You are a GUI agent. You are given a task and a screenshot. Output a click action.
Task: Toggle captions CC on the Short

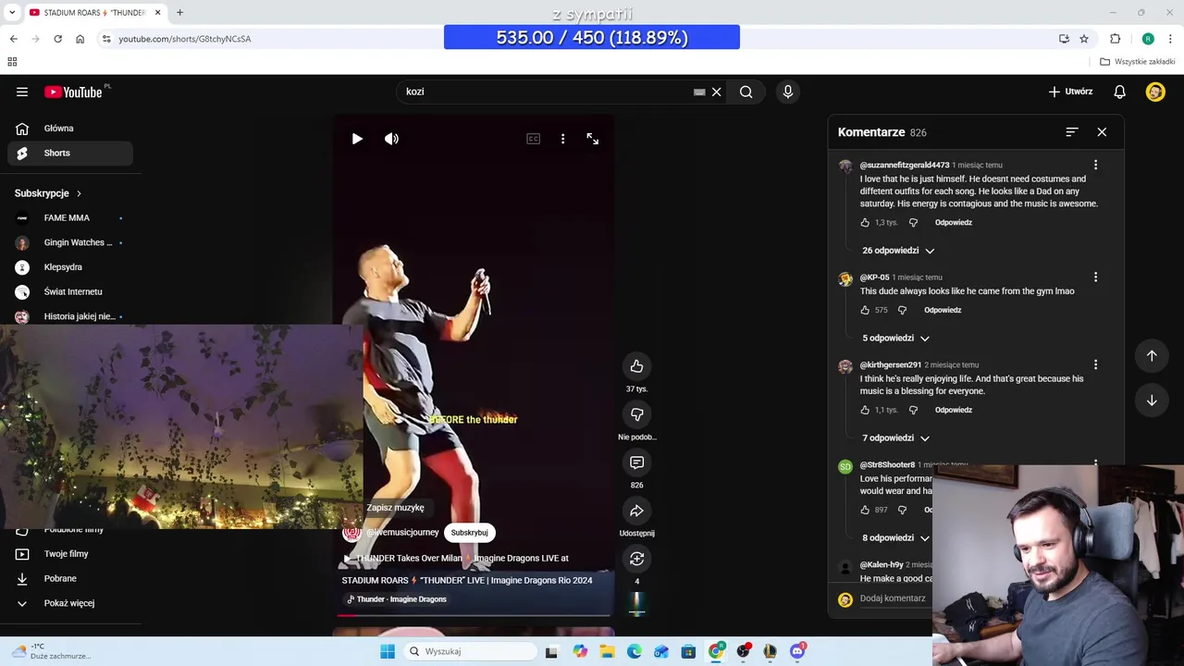pos(534,139)
